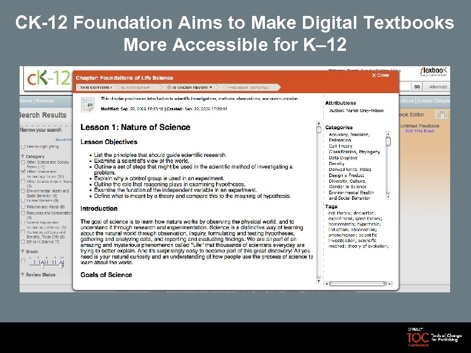Click the 'Goals of Science' heading
471x353 pixels.
[106, 275]
